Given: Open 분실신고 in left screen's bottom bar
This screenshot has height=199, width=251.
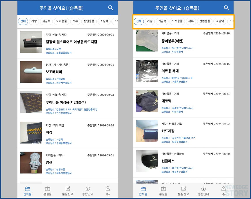Looking at the screenshot, I should (x=67, y=191).
